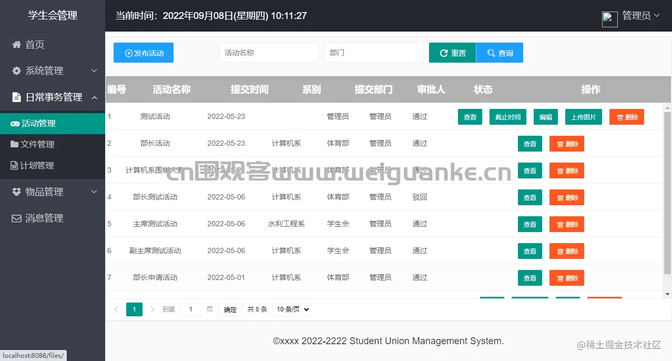
Task: Open 消息管理 in the sidebar
Action: point(53,218)
